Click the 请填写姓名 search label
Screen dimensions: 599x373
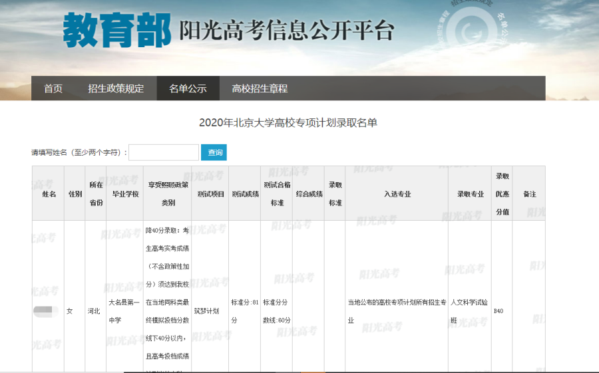pos(79,152)
